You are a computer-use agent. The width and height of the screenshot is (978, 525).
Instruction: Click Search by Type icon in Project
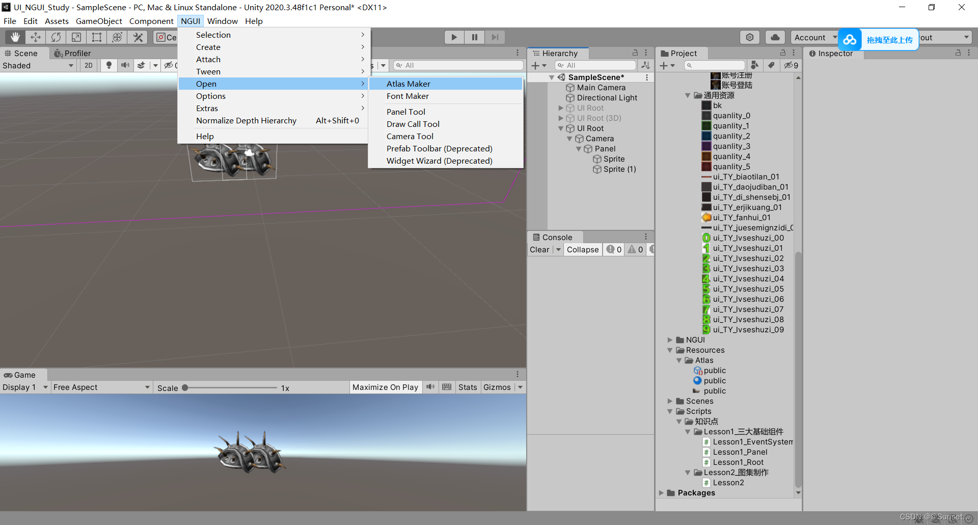click(x=755, y=65)
